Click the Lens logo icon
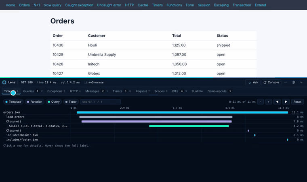Viewport: 307px width, 182px height. [x=4, y=82]
